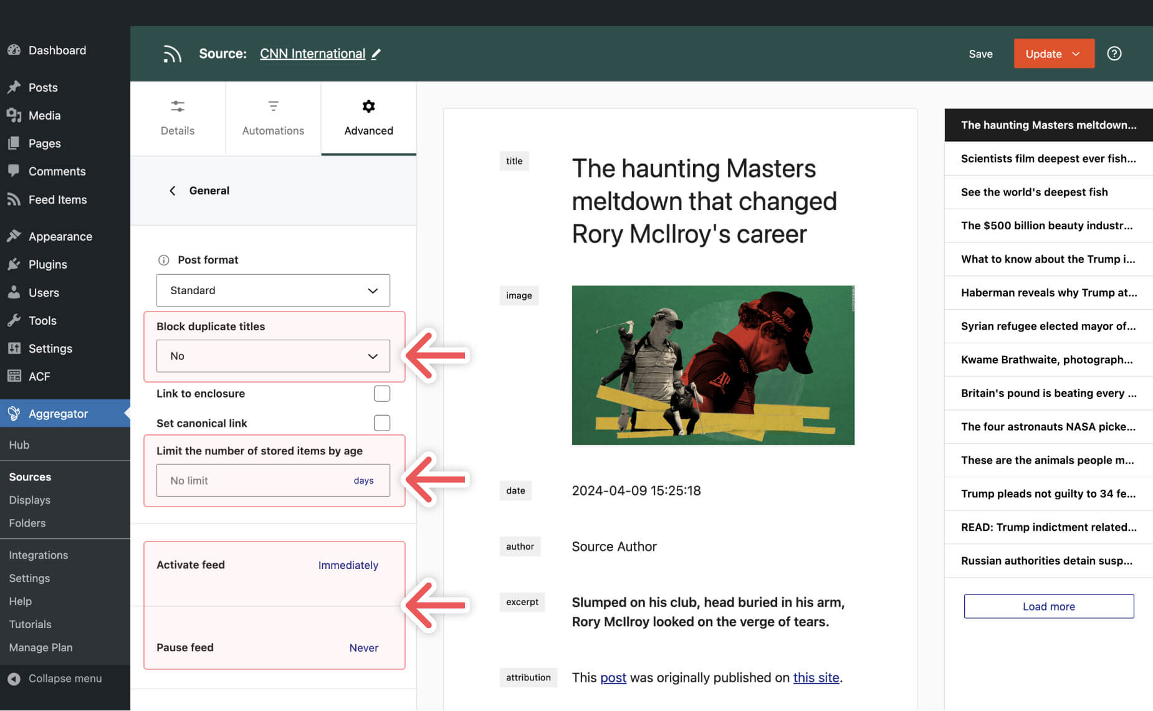Open the Folders submenu item

pyautogui.click(x=27, y=523)
